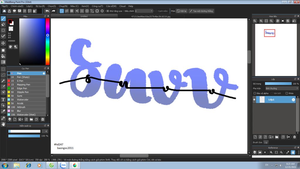Click the 'Đặt lại' reset button
Screen dimensions: 300x169
(x=182, y=11)
